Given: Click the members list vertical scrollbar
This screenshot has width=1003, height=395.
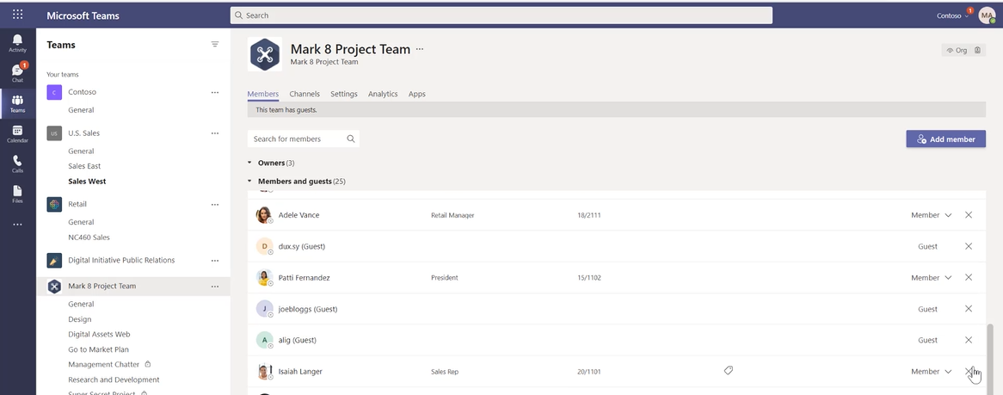Looking at the screenshot, I should 990,359.
